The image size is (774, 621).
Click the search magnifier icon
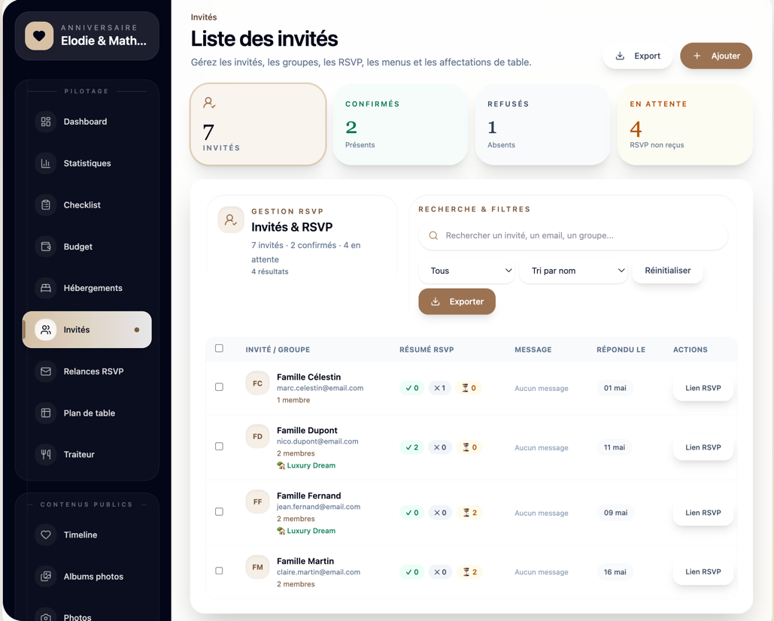[x=433, y=236]
